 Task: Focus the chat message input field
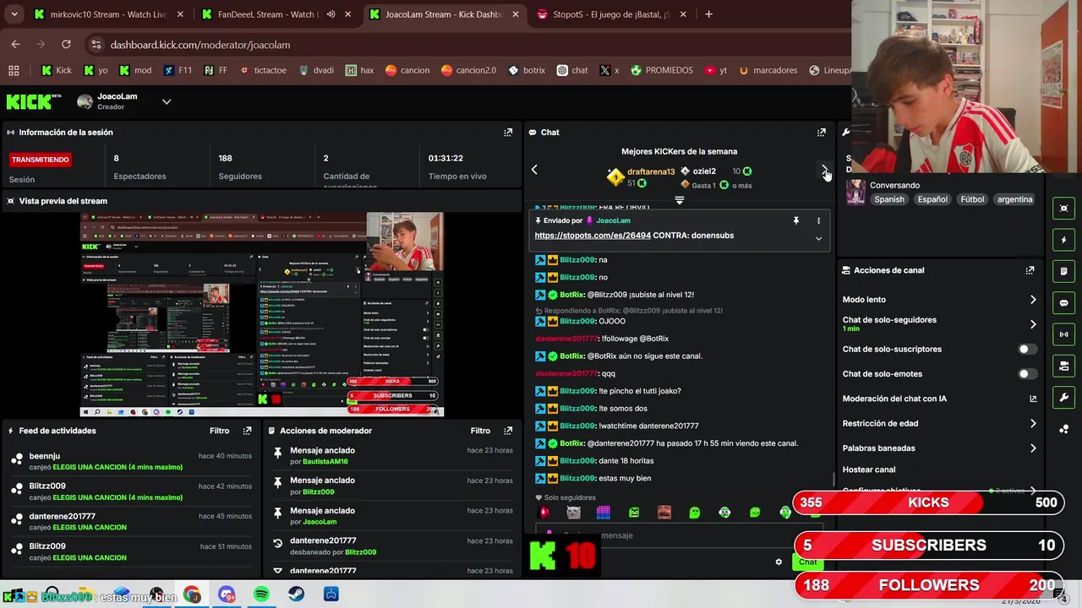click(x=680, y=535)
